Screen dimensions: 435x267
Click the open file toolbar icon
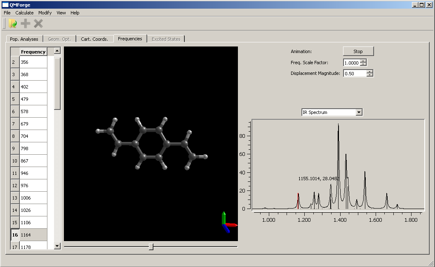coord(13,23)
